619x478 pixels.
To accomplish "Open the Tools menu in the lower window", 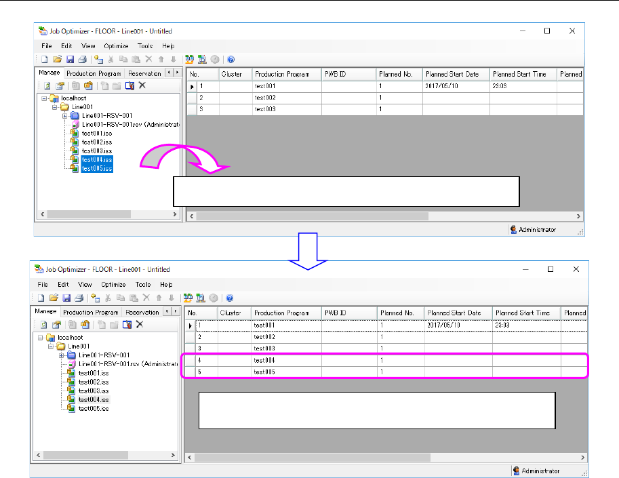I will point(142,285).
